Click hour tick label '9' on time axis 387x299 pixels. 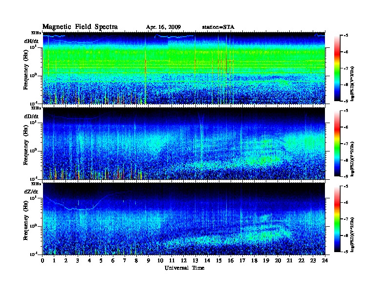point(149,260)
